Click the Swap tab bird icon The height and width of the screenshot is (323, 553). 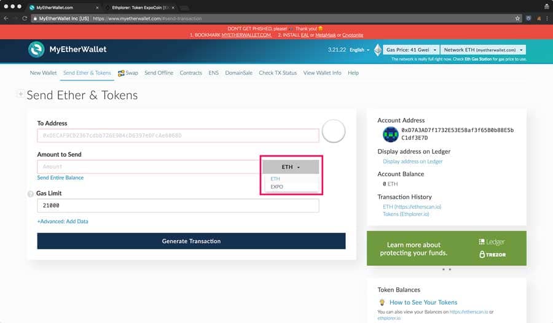point(121,73)
